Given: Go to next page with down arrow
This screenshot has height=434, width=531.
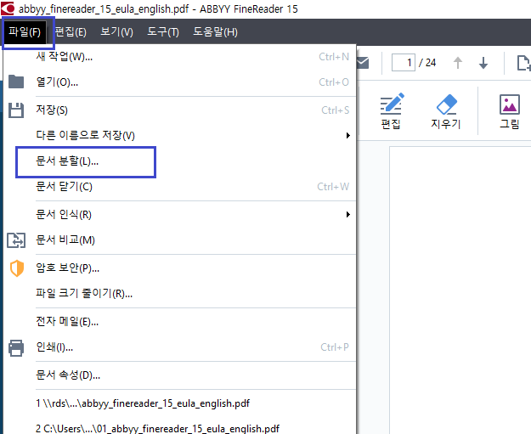Looking at the screenshot, I should [x=483, y=63].
